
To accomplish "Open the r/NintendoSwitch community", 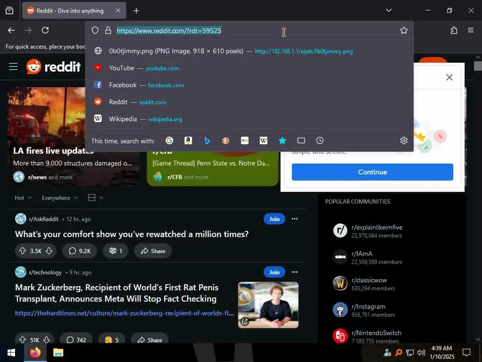I will click(x=376, y=333).
